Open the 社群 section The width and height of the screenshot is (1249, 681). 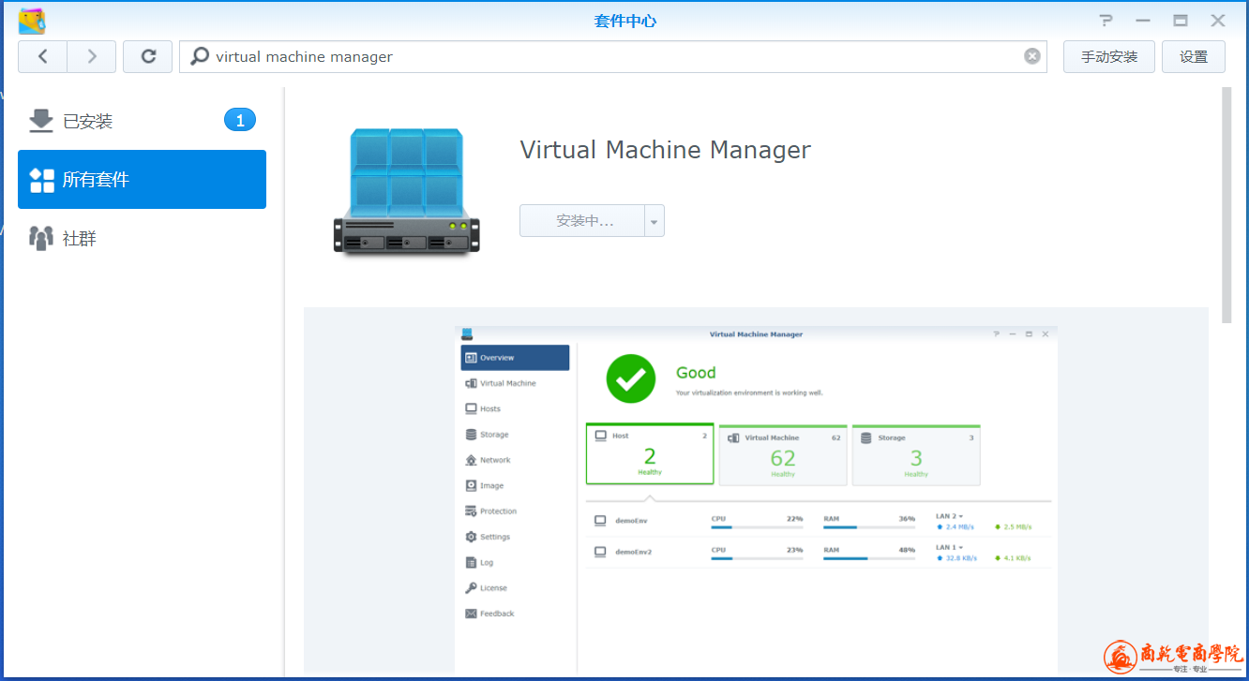coord(143,238)
